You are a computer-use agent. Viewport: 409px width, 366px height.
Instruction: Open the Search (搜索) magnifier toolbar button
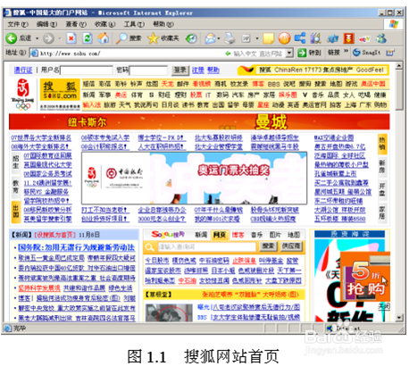tap(129, 38)
